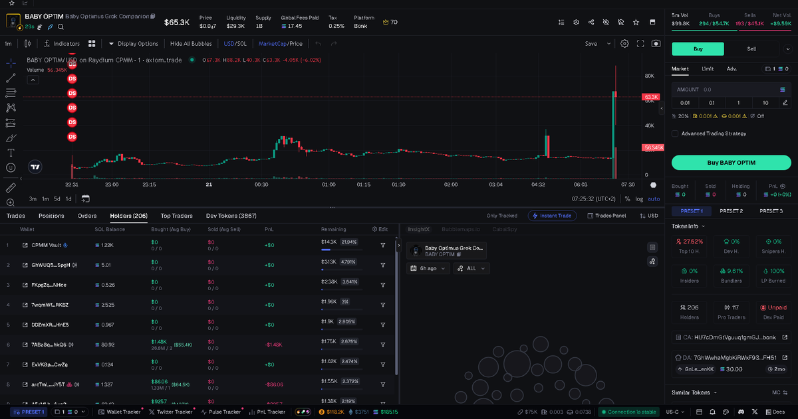Open chart settings gear
Image resolution: width=798 pixels, height=419 pixels.
pos(624,44)
